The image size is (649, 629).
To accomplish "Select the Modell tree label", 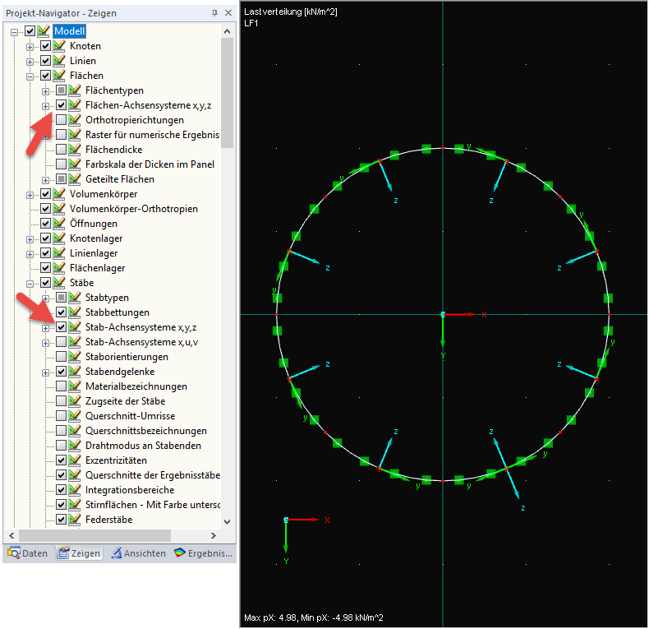I will click(x=70, y=30).
